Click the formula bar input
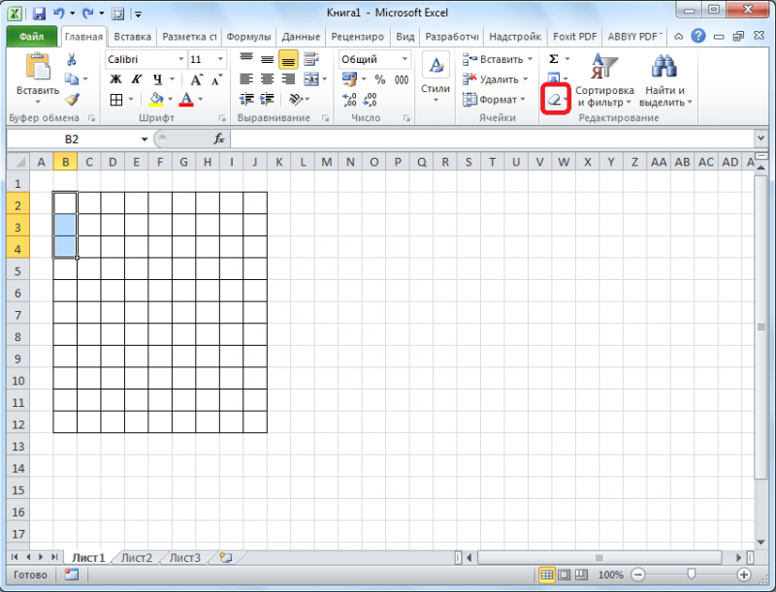776x592 pixels. point(493,139)
